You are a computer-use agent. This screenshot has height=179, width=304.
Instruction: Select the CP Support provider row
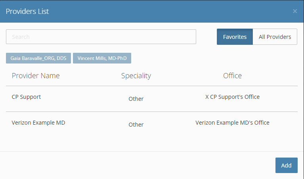152,99
